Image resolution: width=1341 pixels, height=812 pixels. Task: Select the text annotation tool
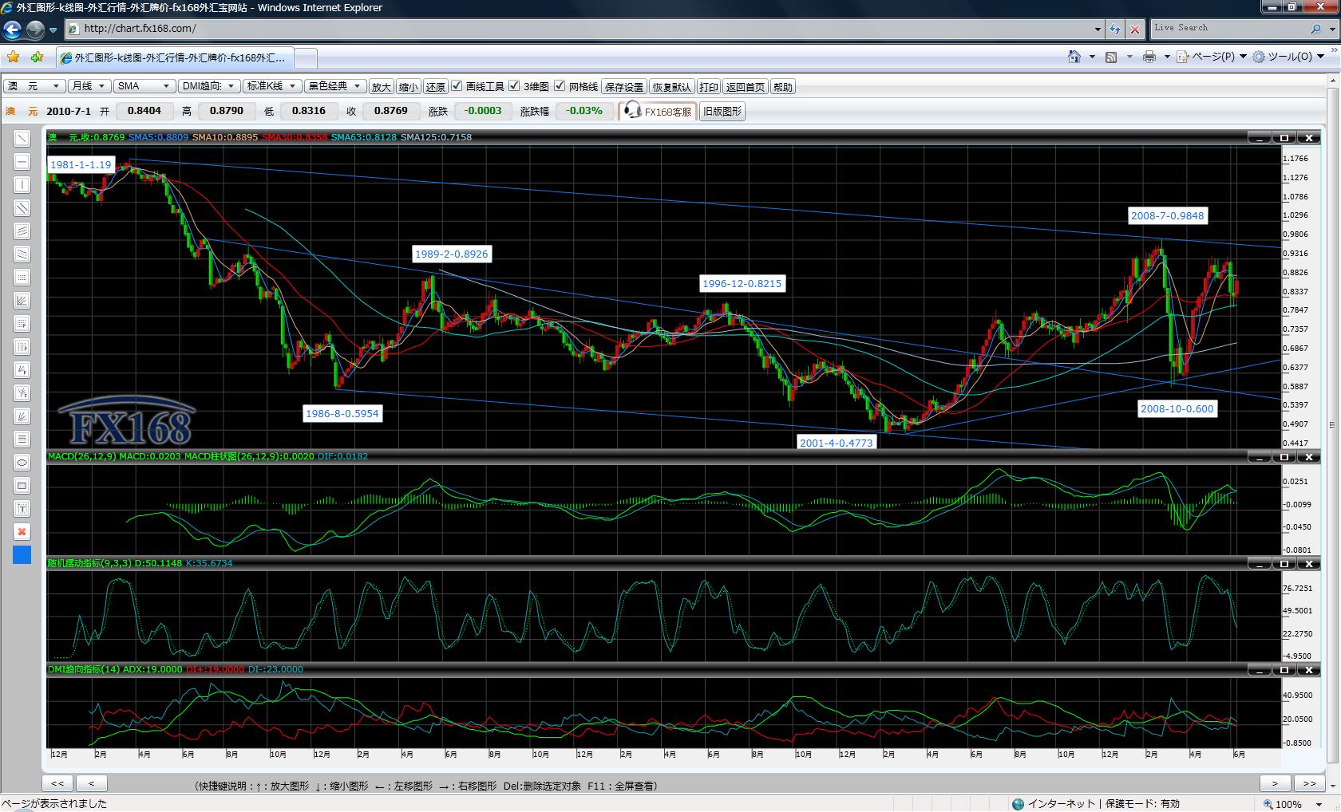pos(22,509)
